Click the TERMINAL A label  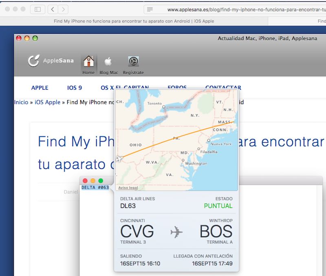(x=220, y=242)
